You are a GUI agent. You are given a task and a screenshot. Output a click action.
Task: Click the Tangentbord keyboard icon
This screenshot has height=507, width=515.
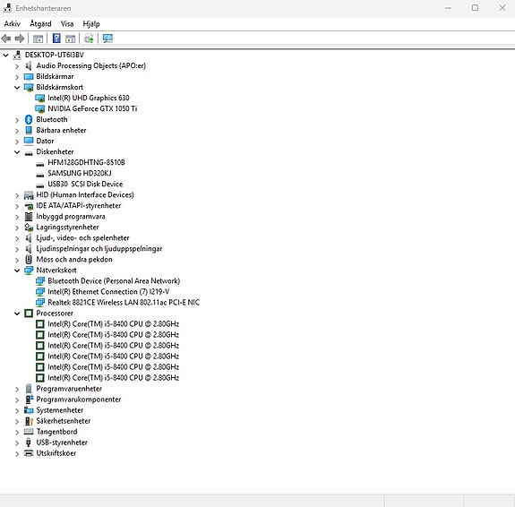point(29,432)
